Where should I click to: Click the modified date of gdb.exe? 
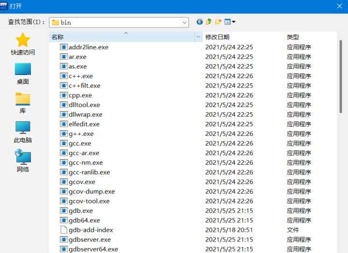coord(229,211)
